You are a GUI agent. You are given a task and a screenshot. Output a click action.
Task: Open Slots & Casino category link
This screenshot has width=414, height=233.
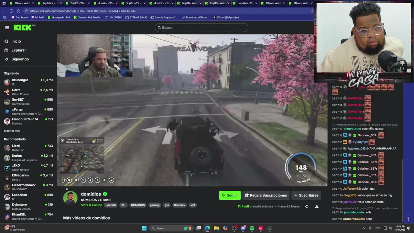91,205
